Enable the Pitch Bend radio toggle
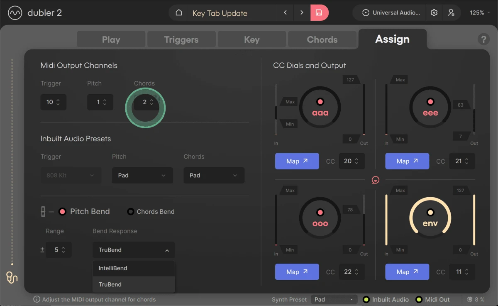 63,212
